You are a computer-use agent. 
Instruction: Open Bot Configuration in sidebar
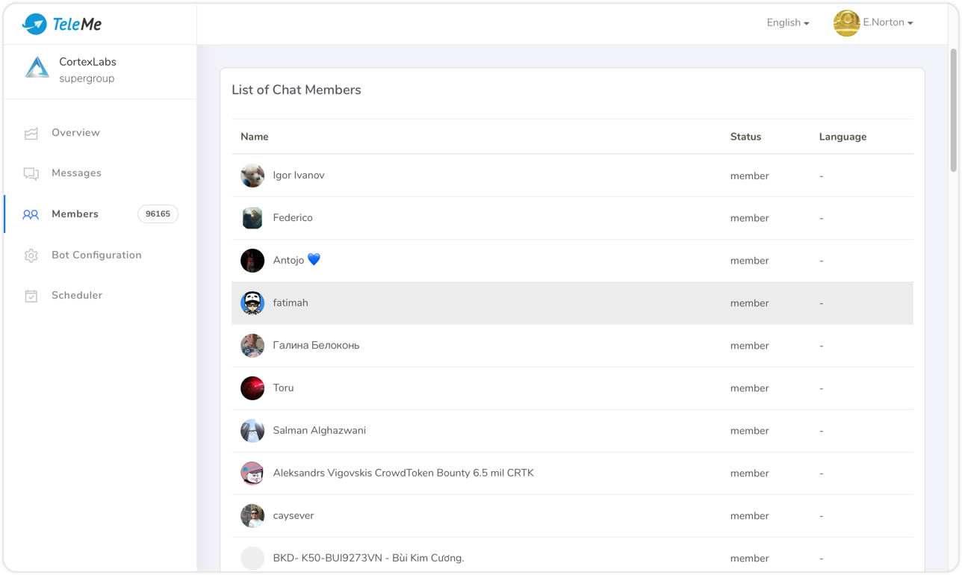tap(96, 255)
